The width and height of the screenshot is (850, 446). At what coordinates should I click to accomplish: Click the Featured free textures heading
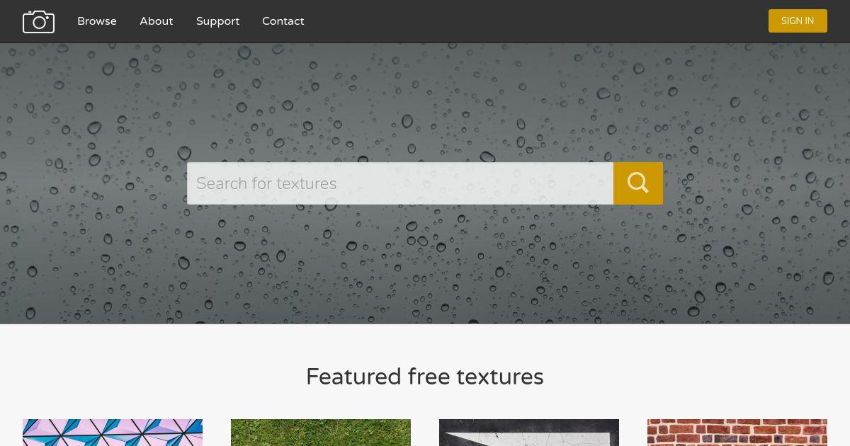click(425, 377)
